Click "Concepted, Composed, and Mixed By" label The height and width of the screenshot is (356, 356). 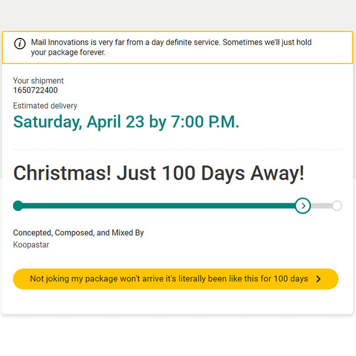tap(78, 233)
